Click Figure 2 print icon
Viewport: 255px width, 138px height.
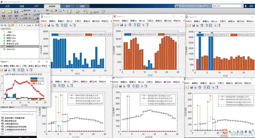click(53, 25)
